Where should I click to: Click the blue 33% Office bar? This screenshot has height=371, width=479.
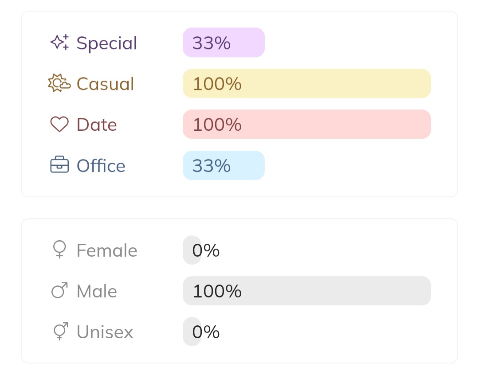pyautogui.click(x=224, y=165)
